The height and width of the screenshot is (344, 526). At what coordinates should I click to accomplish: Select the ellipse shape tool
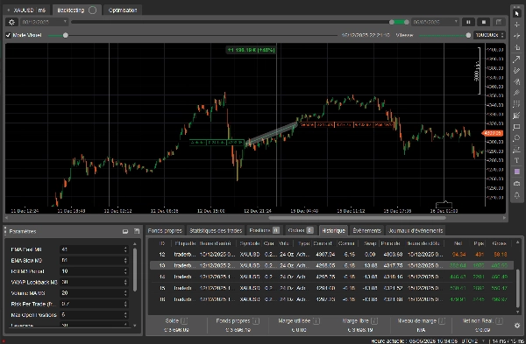516,138
